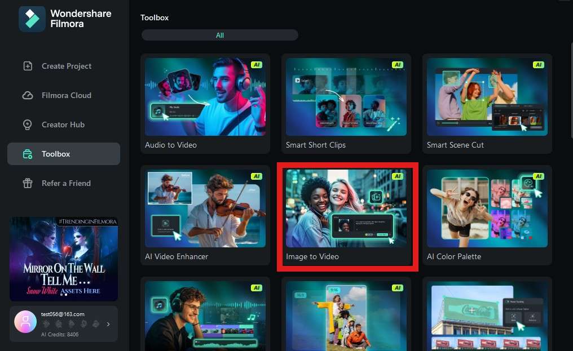Click the Smart Short Clips label

coord(316,145)
